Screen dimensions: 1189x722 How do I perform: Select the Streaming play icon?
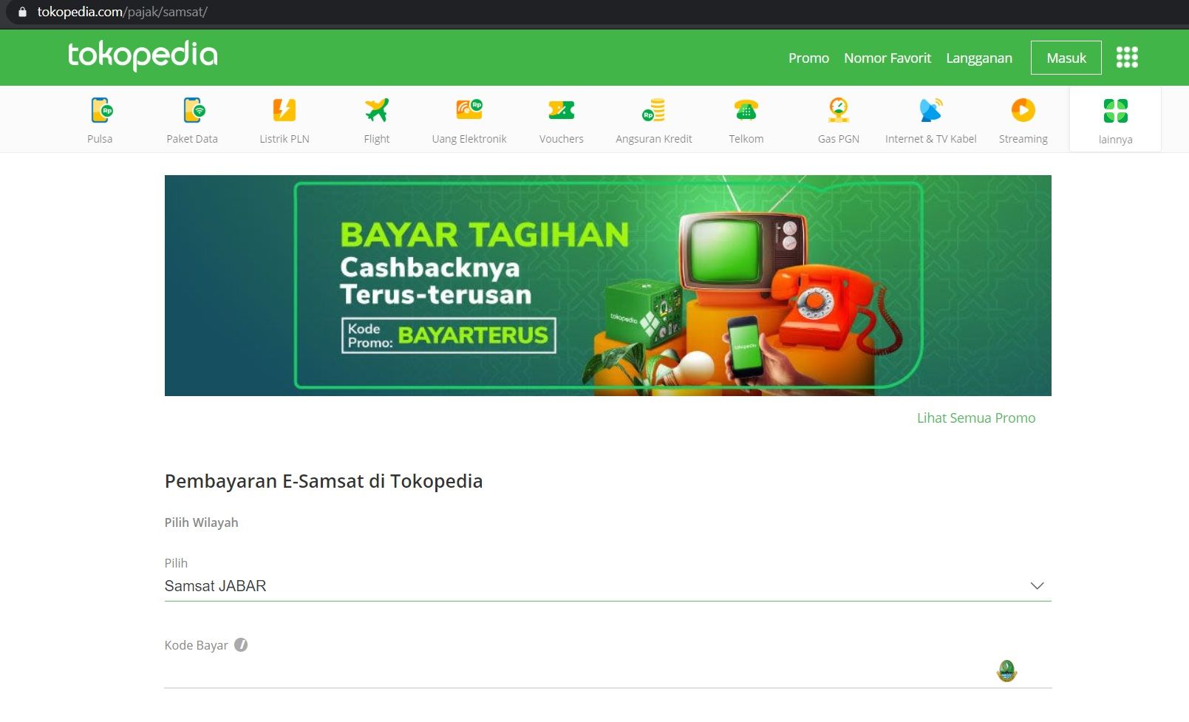(x=1023, y=110)
